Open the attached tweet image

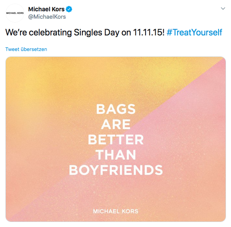(x=116, y=139)
